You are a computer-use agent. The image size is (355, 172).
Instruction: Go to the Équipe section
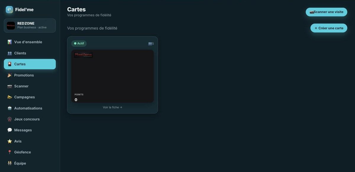tap(30, 163)
